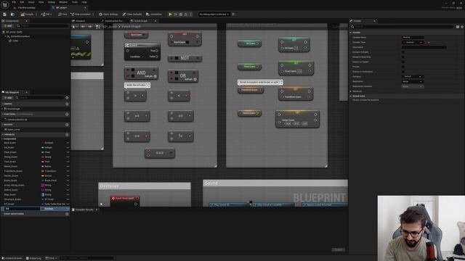This screenshot has width=465, height=261.
Task: Switch to the Construction Script tab
Action: [113, 21]
